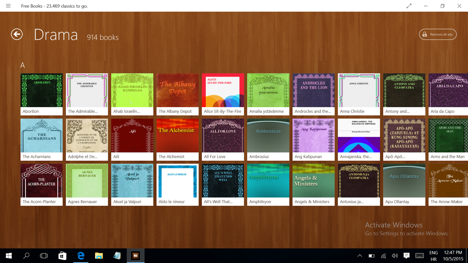Open Microsoft Edge browser
The width and height of the screenshot is (468, 263).
click(81, 256)
